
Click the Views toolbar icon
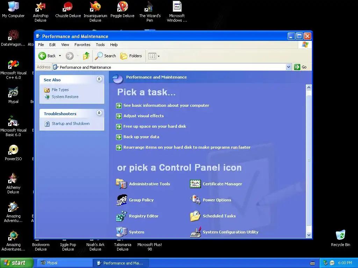pos(152,56)
